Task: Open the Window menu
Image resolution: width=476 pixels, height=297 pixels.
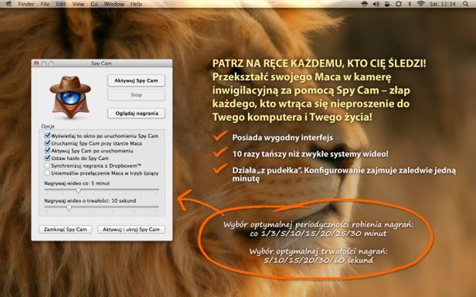Action: pyautogui.click(x=114, y=5)
